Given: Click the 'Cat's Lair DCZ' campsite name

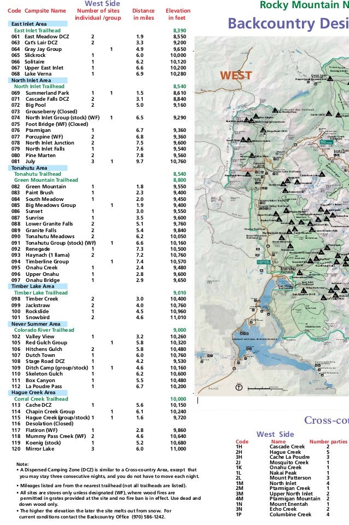Looking at the screenshot, I should [x=41, y=43].
